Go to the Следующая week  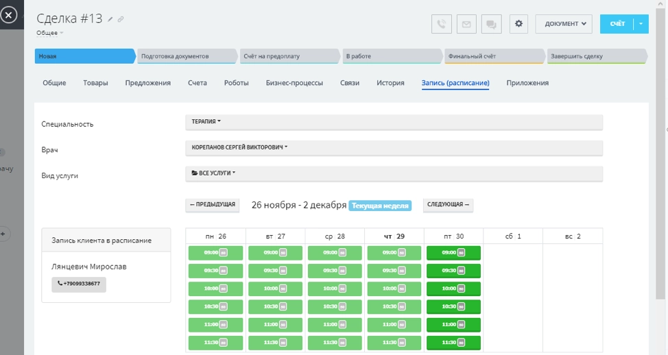[x=448, y=205]
